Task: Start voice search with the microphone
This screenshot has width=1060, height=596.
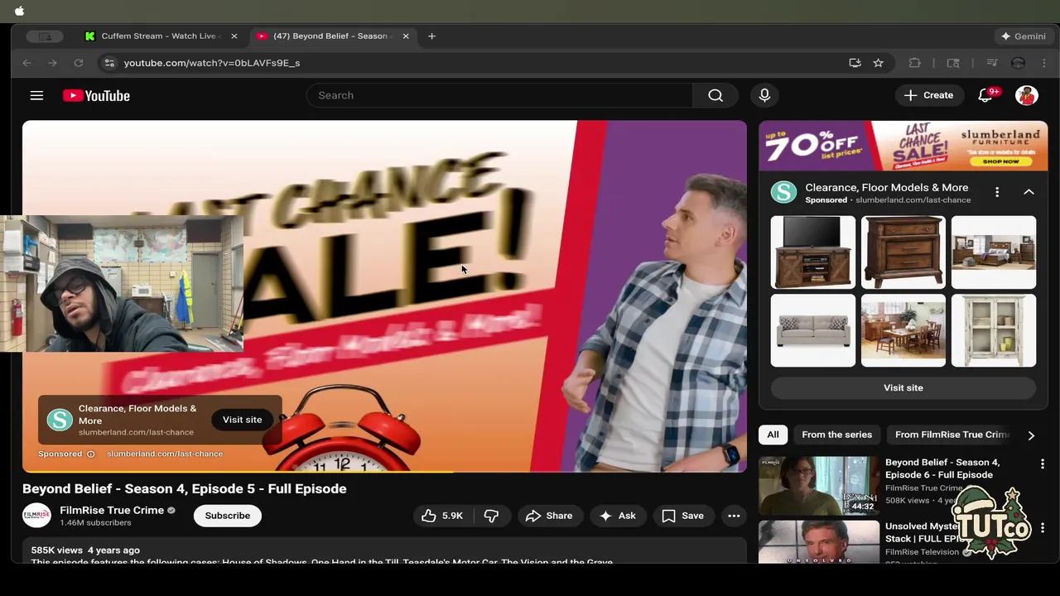Action: (764, 95)
